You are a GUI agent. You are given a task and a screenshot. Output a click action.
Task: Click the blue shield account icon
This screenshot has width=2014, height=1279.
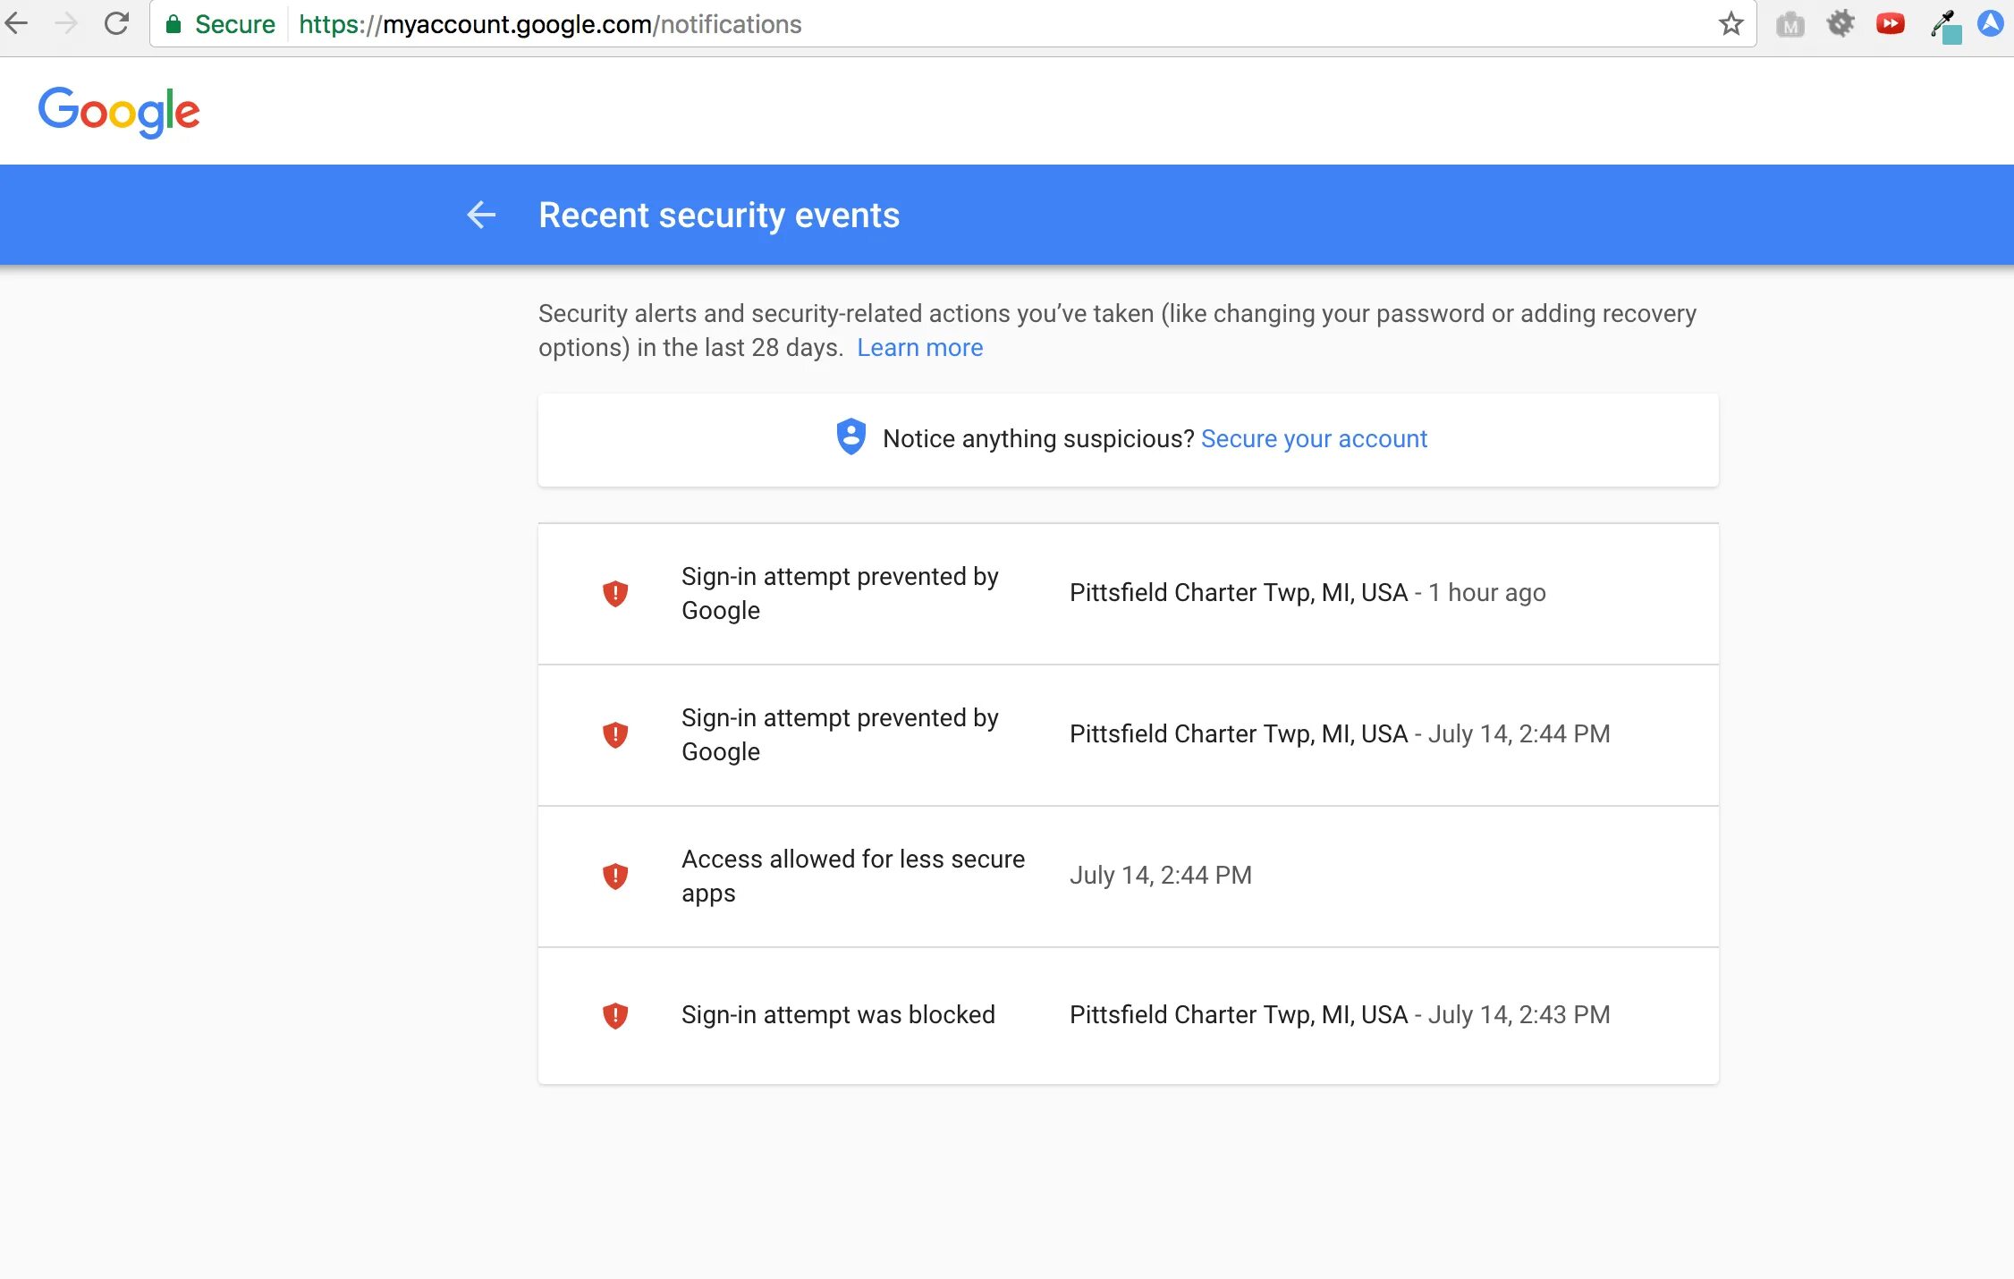[x=850, y=437]
